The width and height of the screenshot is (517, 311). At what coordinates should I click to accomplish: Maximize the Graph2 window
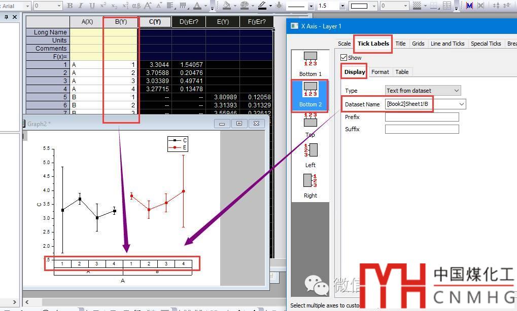tap(239, 124)
